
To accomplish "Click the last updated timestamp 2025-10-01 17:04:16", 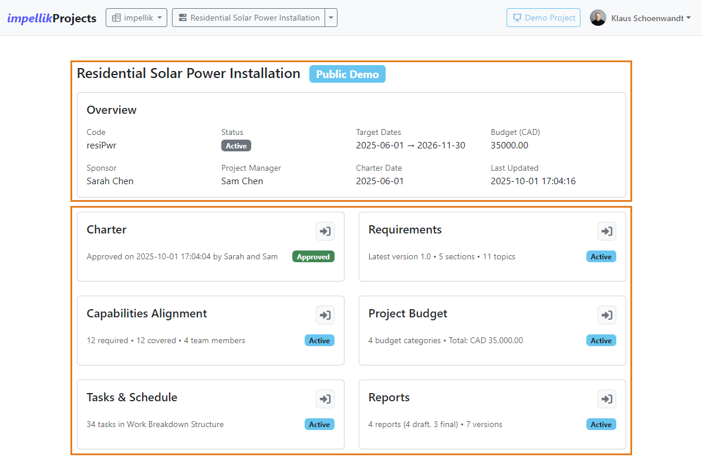I will click(x=533, y=181).
